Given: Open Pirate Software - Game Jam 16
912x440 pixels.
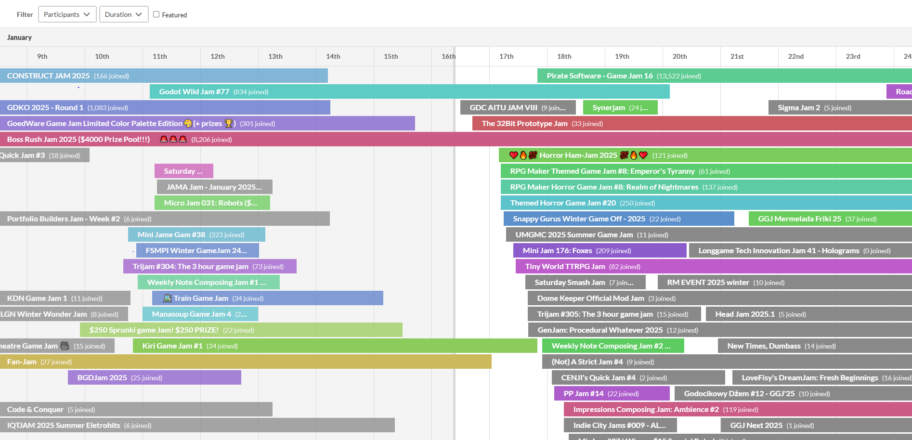Looking at the screenshot, I should point(725,76).
